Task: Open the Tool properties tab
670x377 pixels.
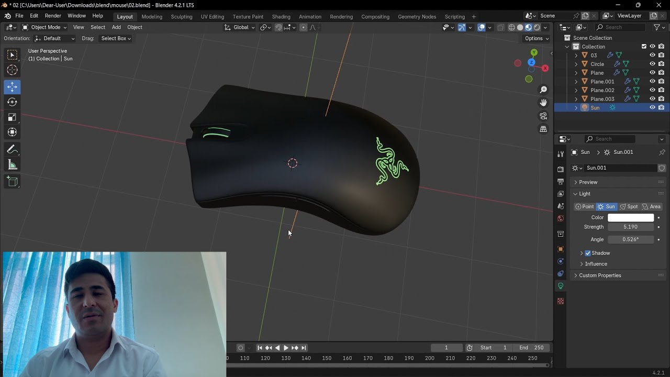Action: click(561, 154)
